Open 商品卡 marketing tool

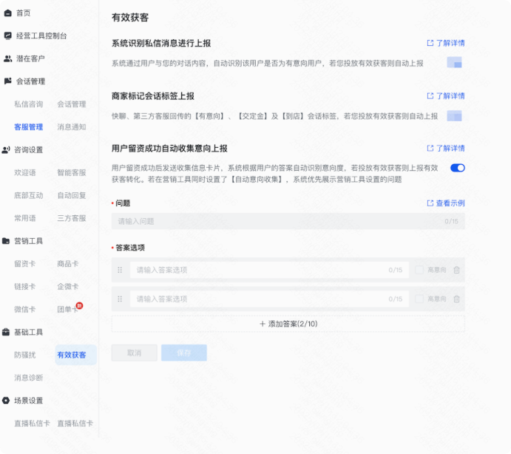tap(68, 264)
